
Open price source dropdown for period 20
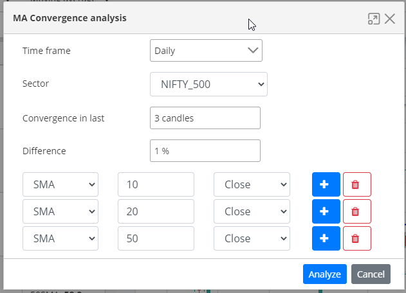click(x=252, y=211)
